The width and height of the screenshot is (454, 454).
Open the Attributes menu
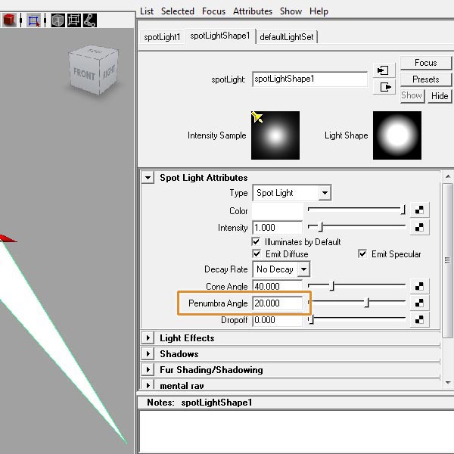[253, 11]
